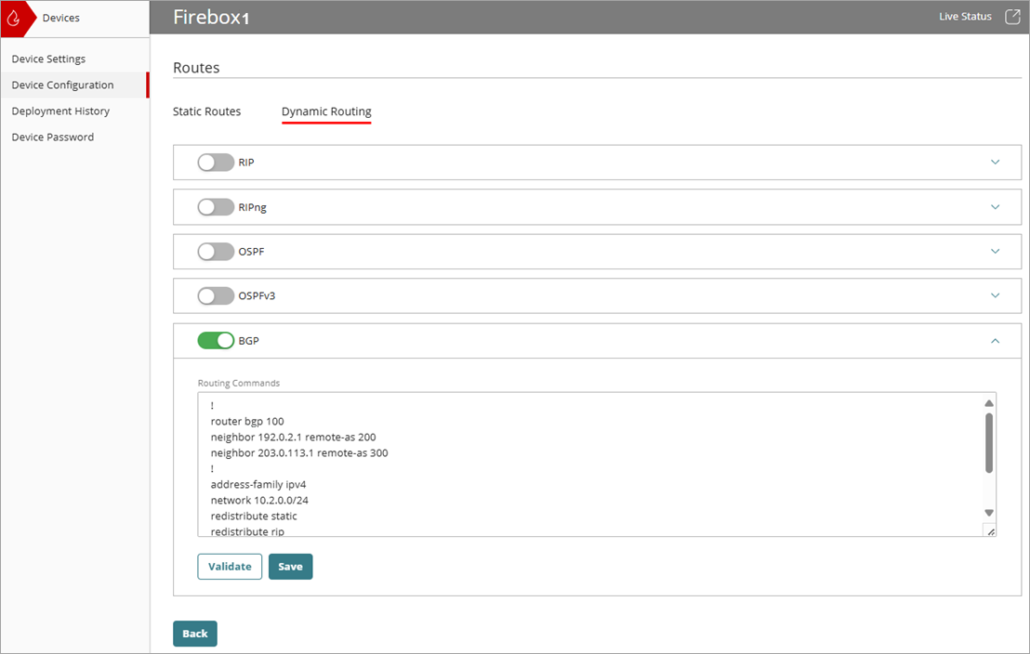Enable the RIP toggle
Image resolution: width=1030 pixels, height=654 pixels.
(x=216, y=162)
